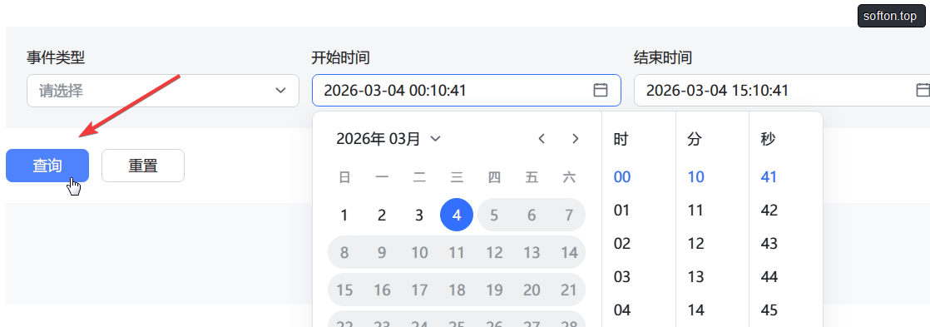This screenshot has width=930, height=327.
Task: Choose second 45 in 秒 column
Action: pyautogui.click(x=769, y=310)
